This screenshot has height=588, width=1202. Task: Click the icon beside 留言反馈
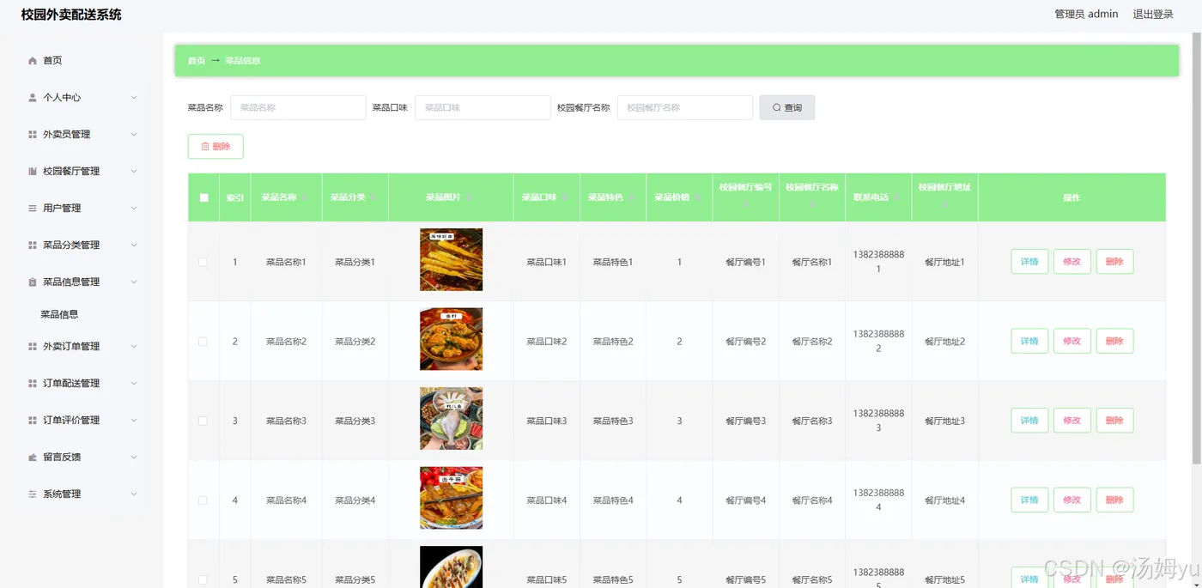[x=33, y=458]
